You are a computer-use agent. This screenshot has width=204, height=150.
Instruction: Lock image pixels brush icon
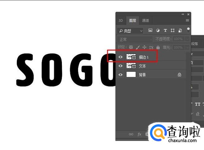(138, 47)
